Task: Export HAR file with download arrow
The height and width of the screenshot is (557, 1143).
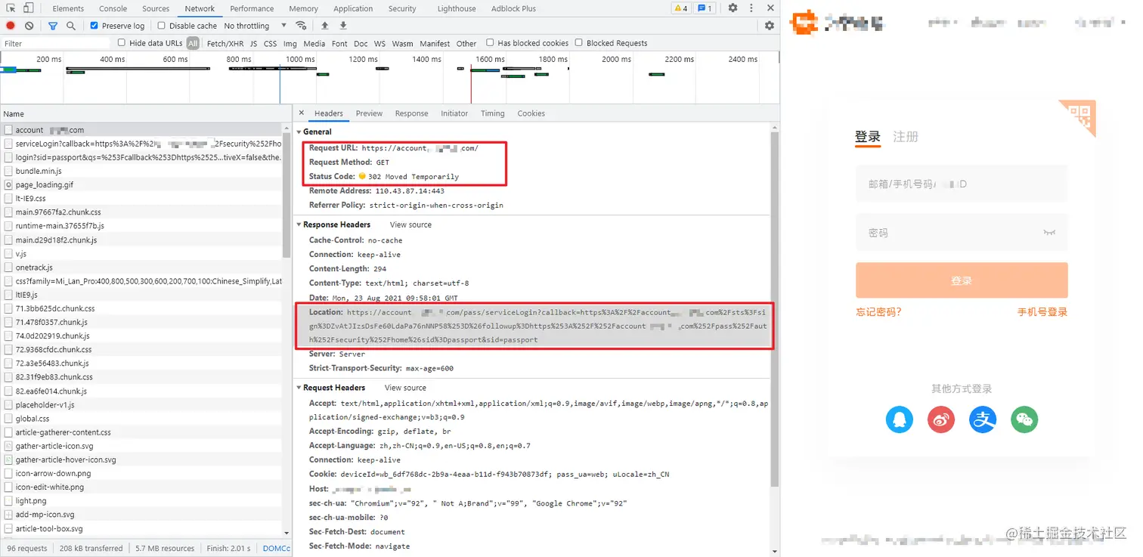Action: [343, 26]
